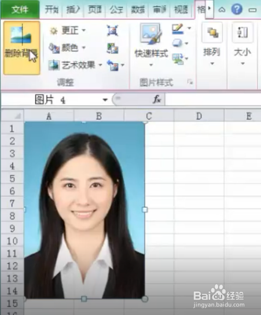The width and height of the screenshot is (261, 315).
Task: Click the inserted portrait picture
Action: point(84,210)
